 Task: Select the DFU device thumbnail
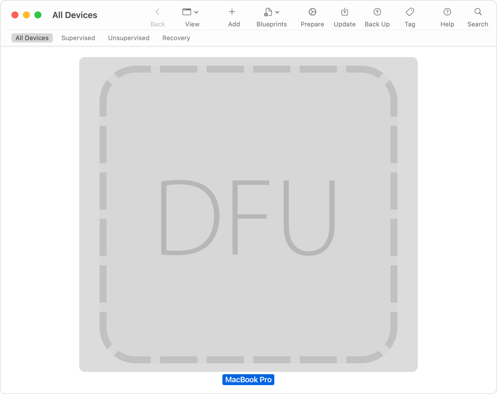coord(248,214)
